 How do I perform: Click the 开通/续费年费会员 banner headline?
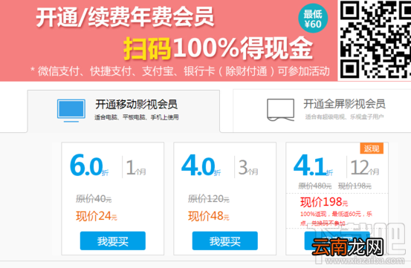pyautogui.click(x=125, y=17)
